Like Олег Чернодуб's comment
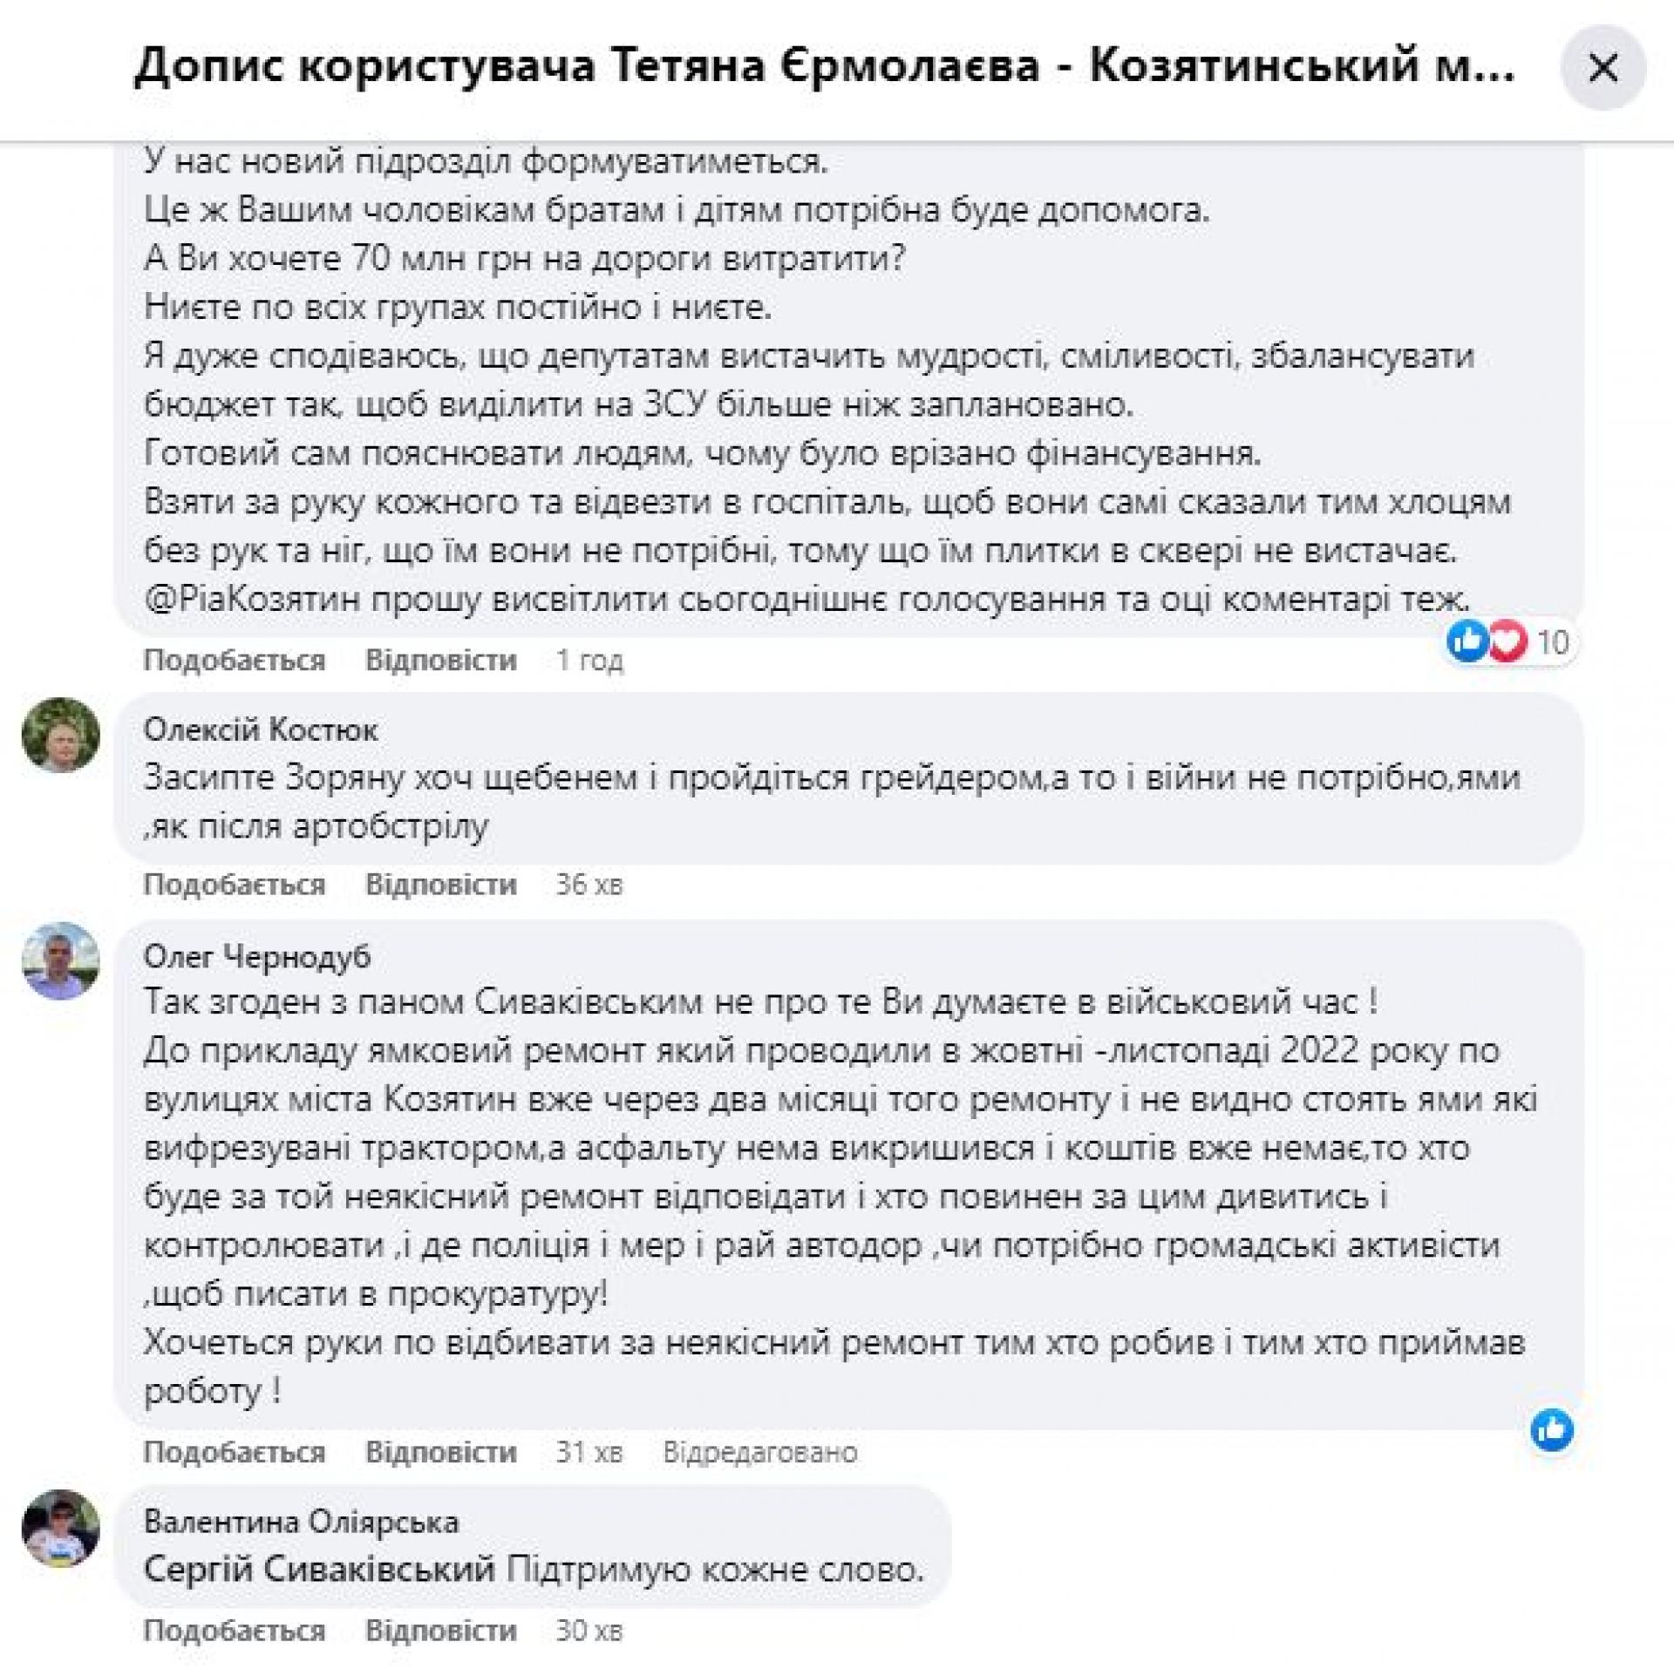Screen dimensions: 1674x1676 click(234, 1452)
